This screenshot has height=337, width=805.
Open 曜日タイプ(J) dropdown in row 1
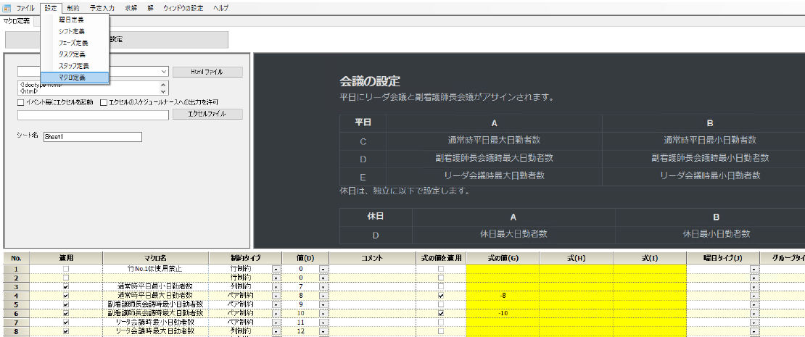754,269
